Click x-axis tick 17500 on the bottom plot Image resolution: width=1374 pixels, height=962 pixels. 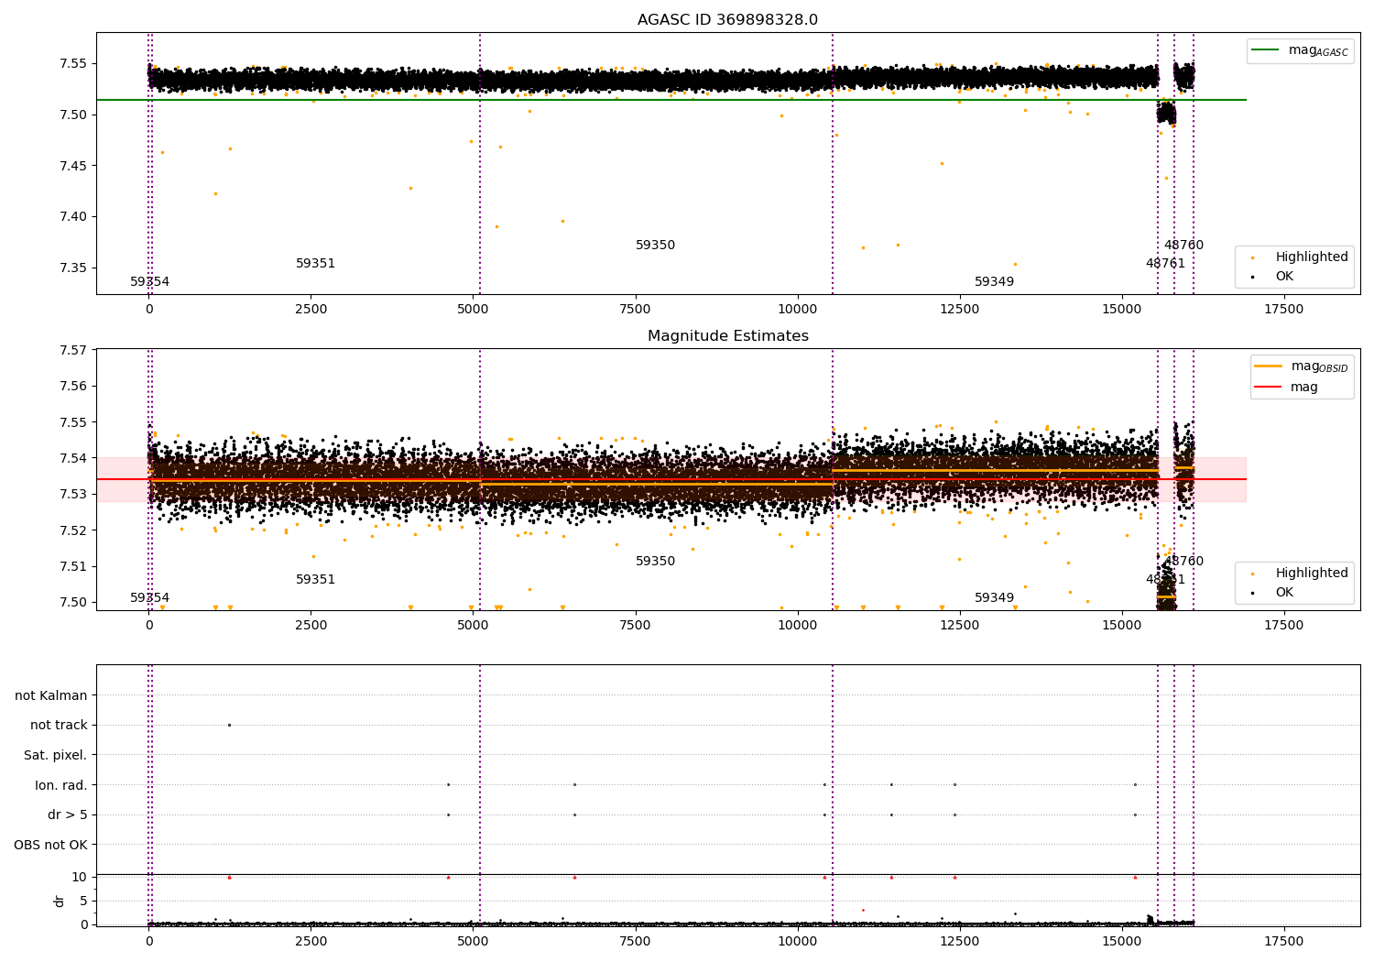1284,942
